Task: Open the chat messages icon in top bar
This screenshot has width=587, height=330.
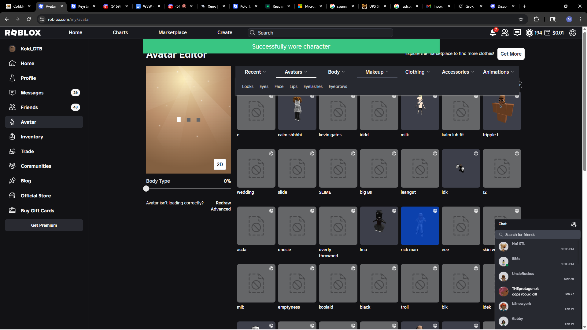Action: pos(517,33)
